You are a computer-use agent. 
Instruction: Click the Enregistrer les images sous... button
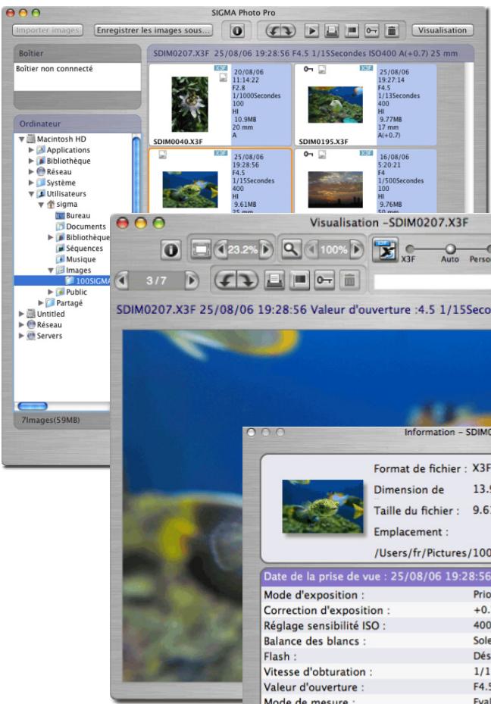[x=153, y=30]
